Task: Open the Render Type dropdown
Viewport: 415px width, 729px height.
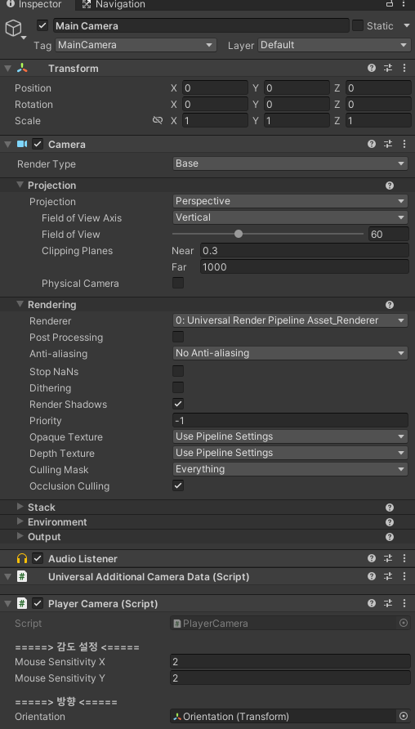Action: point(290,163)
